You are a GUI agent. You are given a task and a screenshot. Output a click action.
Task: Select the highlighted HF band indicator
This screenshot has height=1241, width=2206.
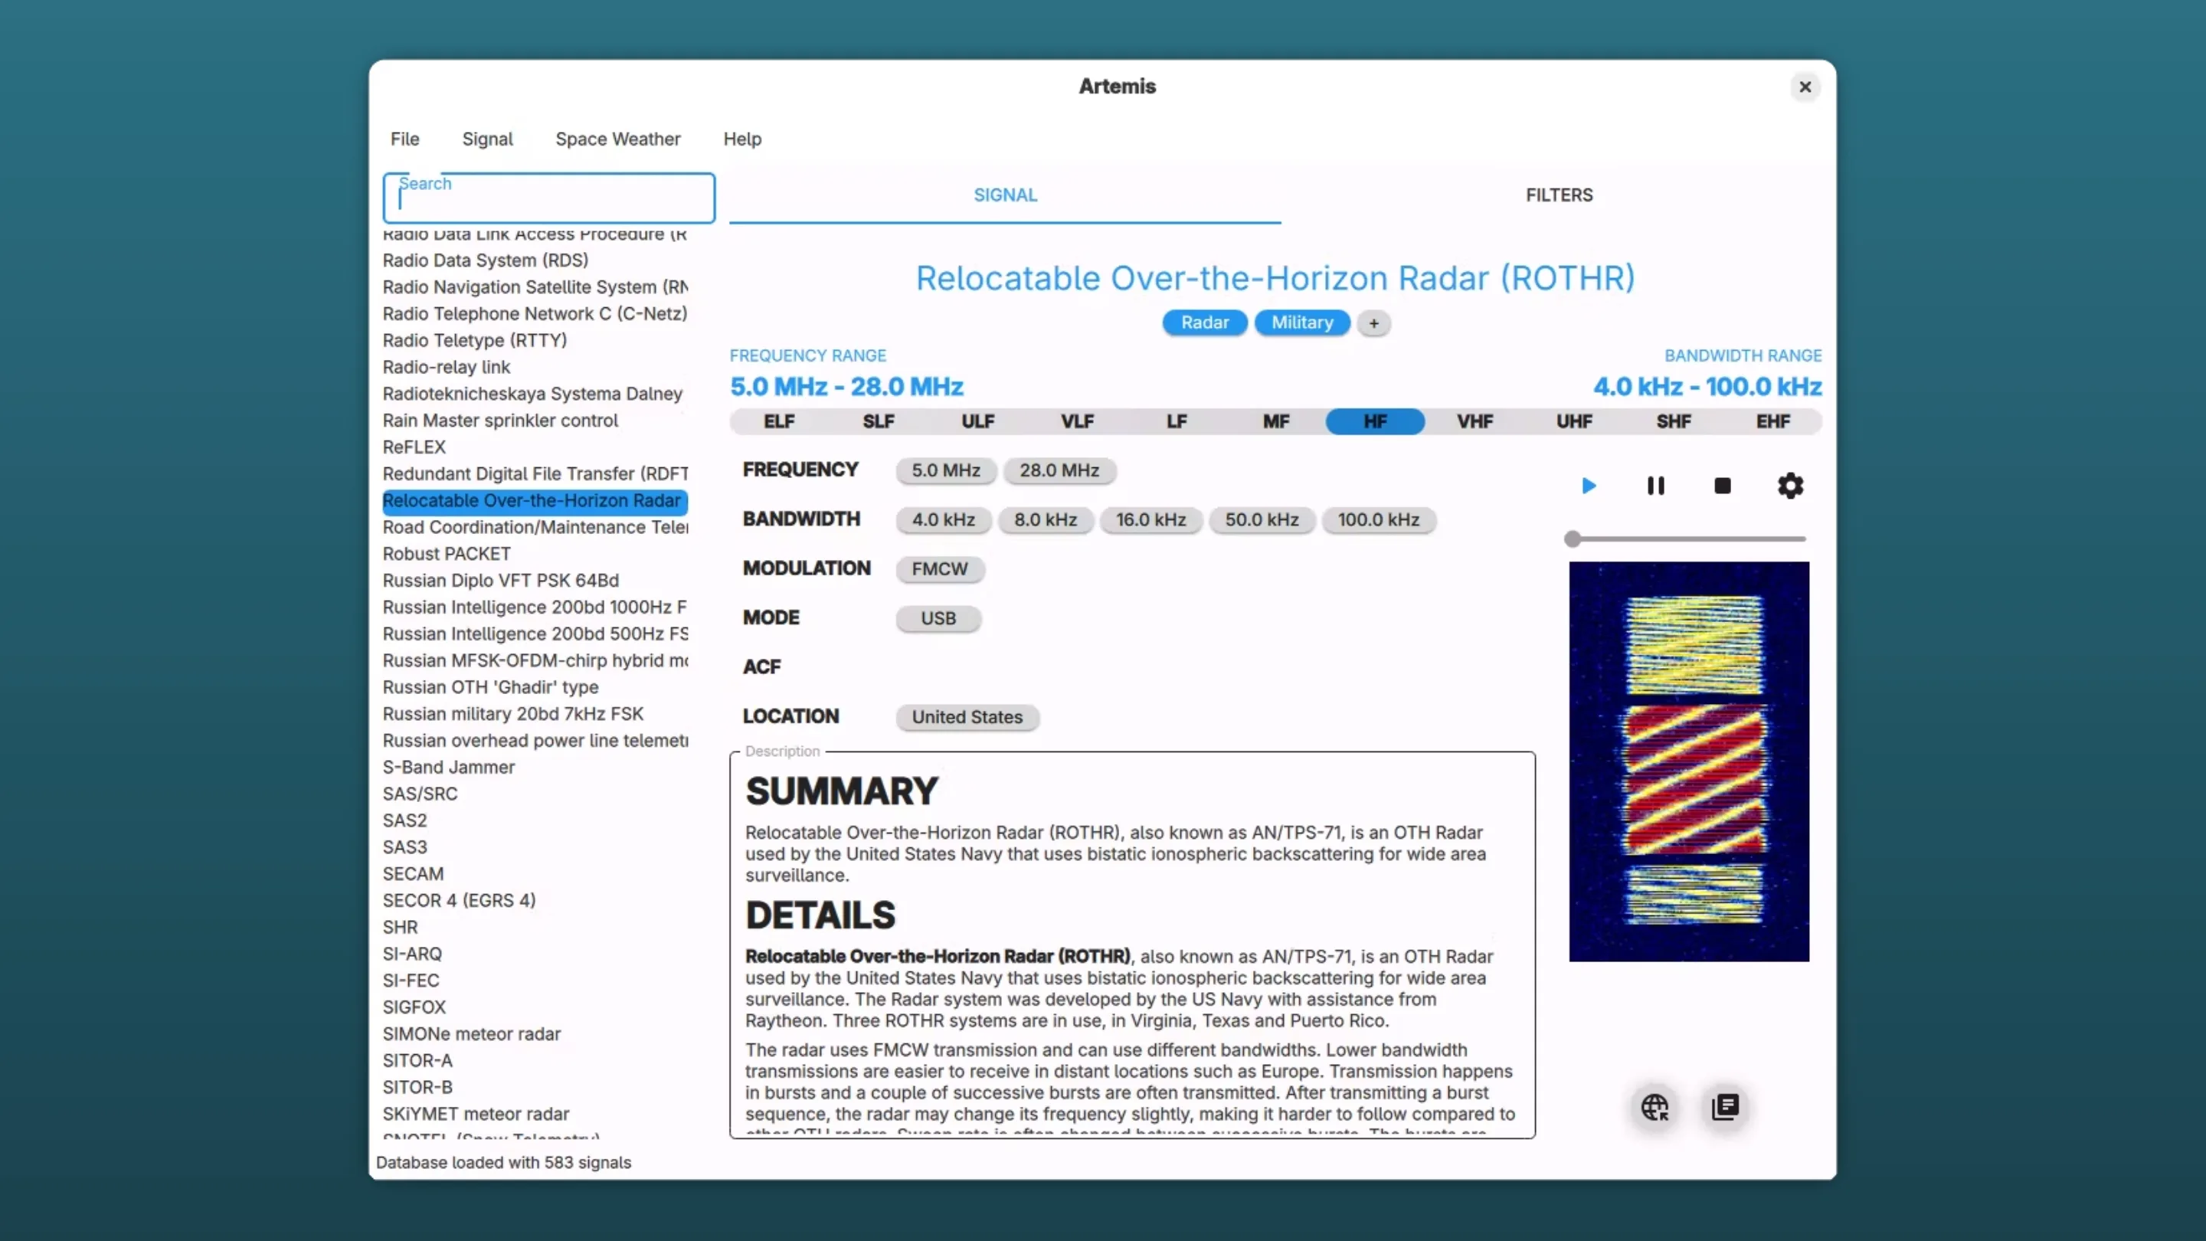click(1374, 421)
